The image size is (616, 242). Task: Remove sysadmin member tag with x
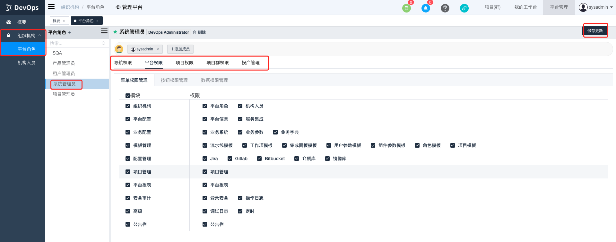(158, 49)
